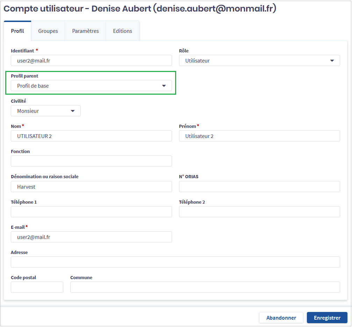Image resolution: width=352 pixels, height=327 pixels.
Task: Click into the Identifiant field
Action: tap(91, 60)
